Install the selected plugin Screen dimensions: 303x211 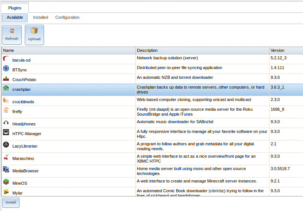click(11, 202)
